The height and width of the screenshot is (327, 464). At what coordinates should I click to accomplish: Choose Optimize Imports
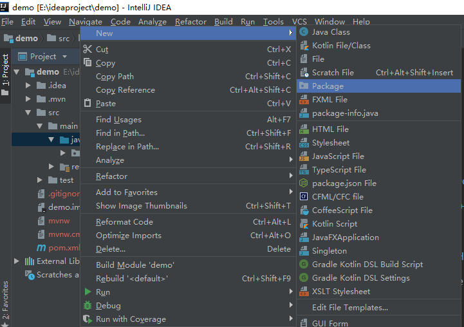click(x=188, y=236)
